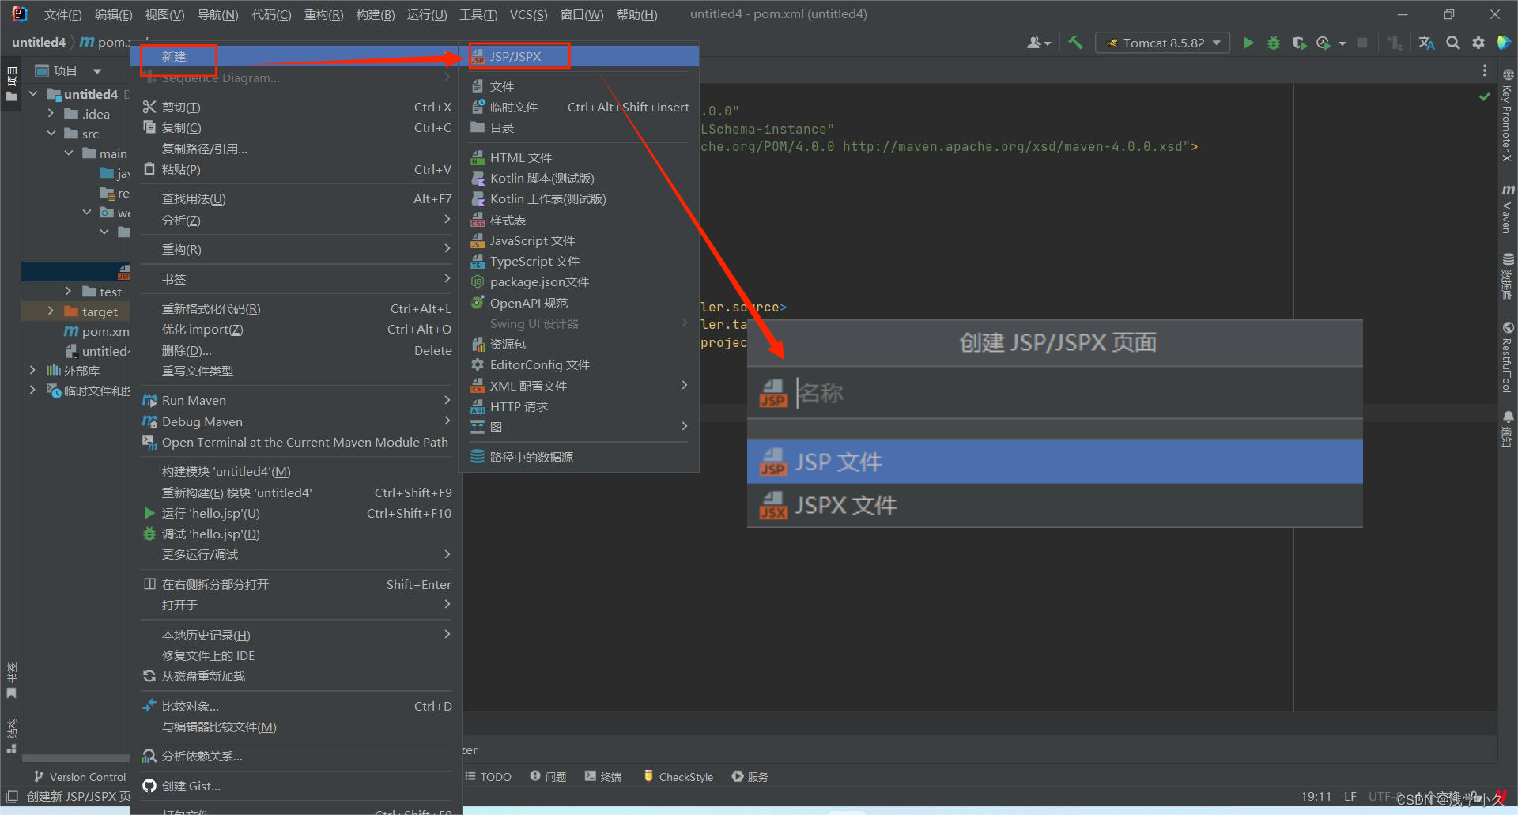Click the Run with Coverage icon
1518x815 pixels.
coord(1299,43)
